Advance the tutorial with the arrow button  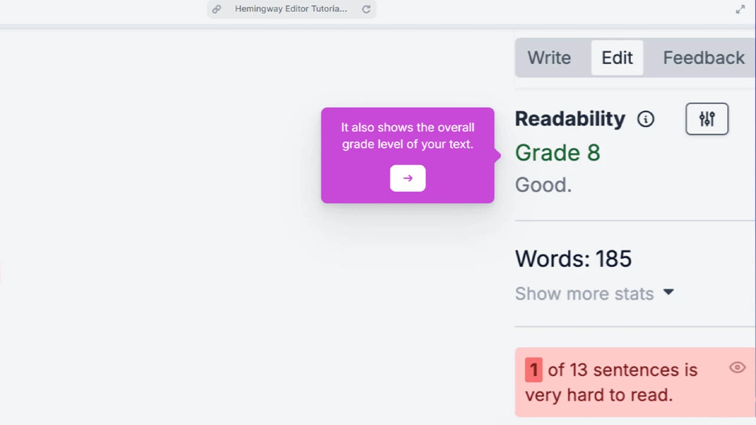click(x=408, y=178)
